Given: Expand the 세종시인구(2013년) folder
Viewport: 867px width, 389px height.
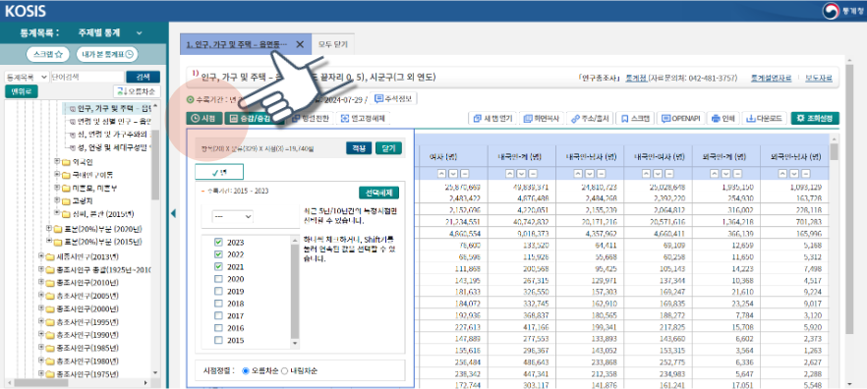Looking at the screenshot, I should [x=41, y=256].
